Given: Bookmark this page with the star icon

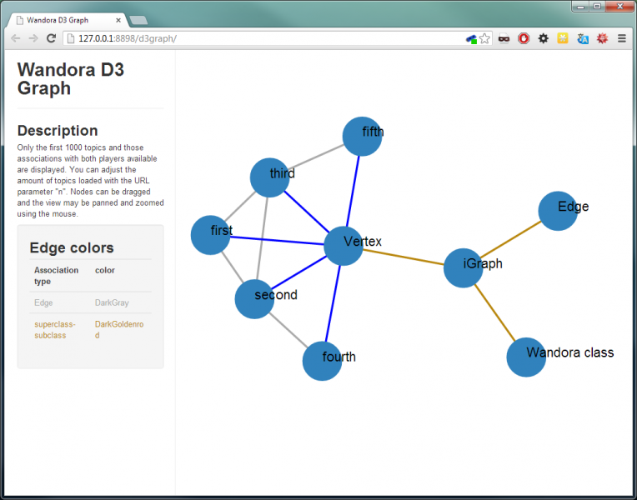Looking at the screenshot, I should pyautogui.click(x=484, y=38).
